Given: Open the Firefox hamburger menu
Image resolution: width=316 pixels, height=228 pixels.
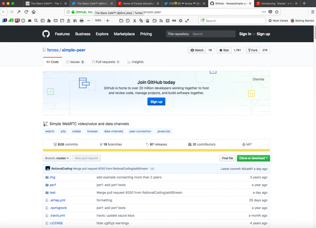Looking at the screenshot, I should 313,12.
